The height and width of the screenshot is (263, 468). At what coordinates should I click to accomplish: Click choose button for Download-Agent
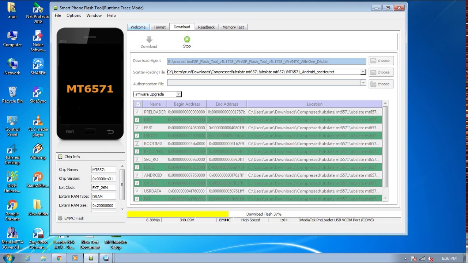point(381,61)
